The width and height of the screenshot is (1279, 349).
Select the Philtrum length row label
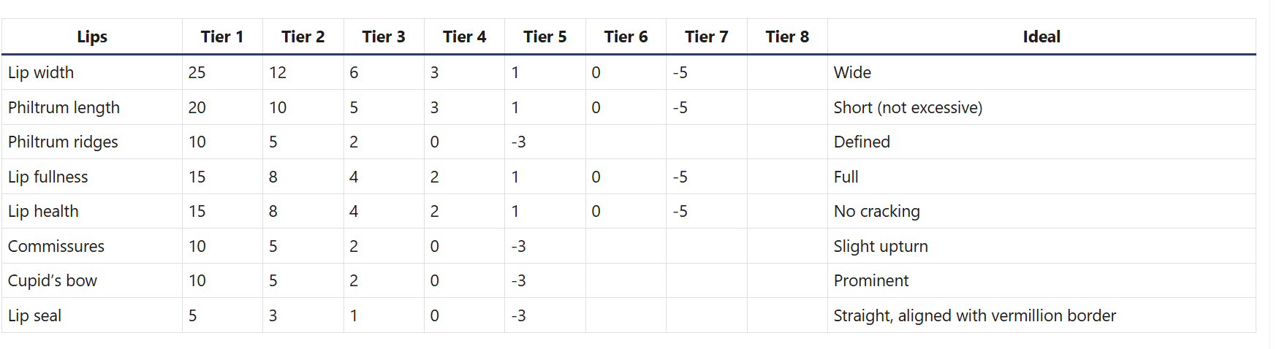pos(64,107)
